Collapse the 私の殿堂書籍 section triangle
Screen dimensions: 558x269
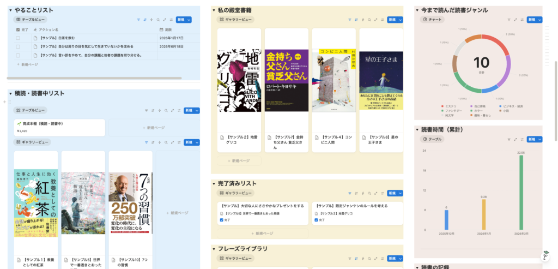click(x=214, y=10)
